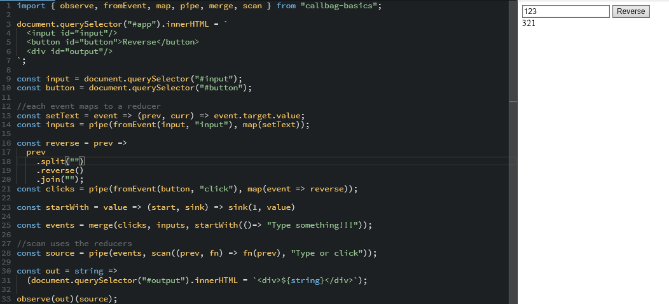Click the comment "//each event maps to a reducer"
Image resolution: width=669 pixels, height=304 pixels.
click(89, 106)
